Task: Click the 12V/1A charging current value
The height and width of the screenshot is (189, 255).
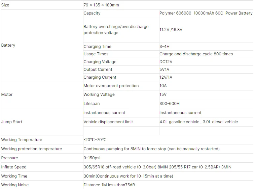Action: point(167,77)
